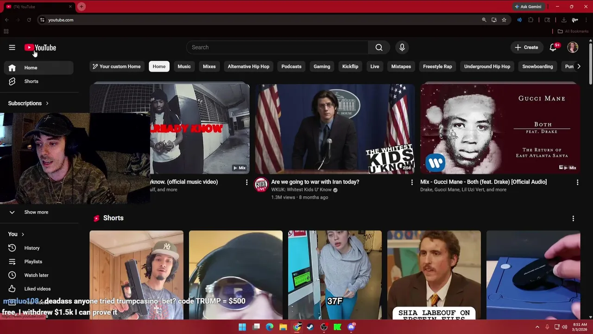Click the Create button
The image size is (593, 334).
click(x=526, y=47)
